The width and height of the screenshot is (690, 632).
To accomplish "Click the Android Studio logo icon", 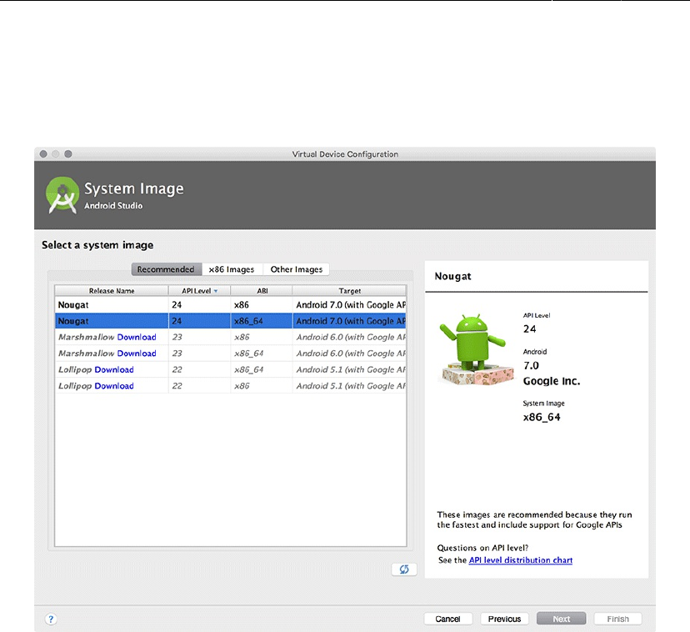I will click(x=62, y=194).
